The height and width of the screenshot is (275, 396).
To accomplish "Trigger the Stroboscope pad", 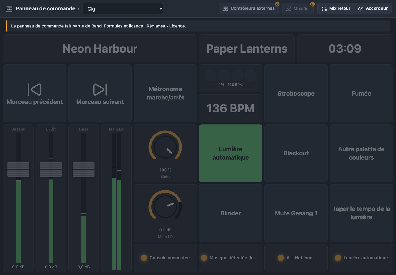I will (296, 93).
